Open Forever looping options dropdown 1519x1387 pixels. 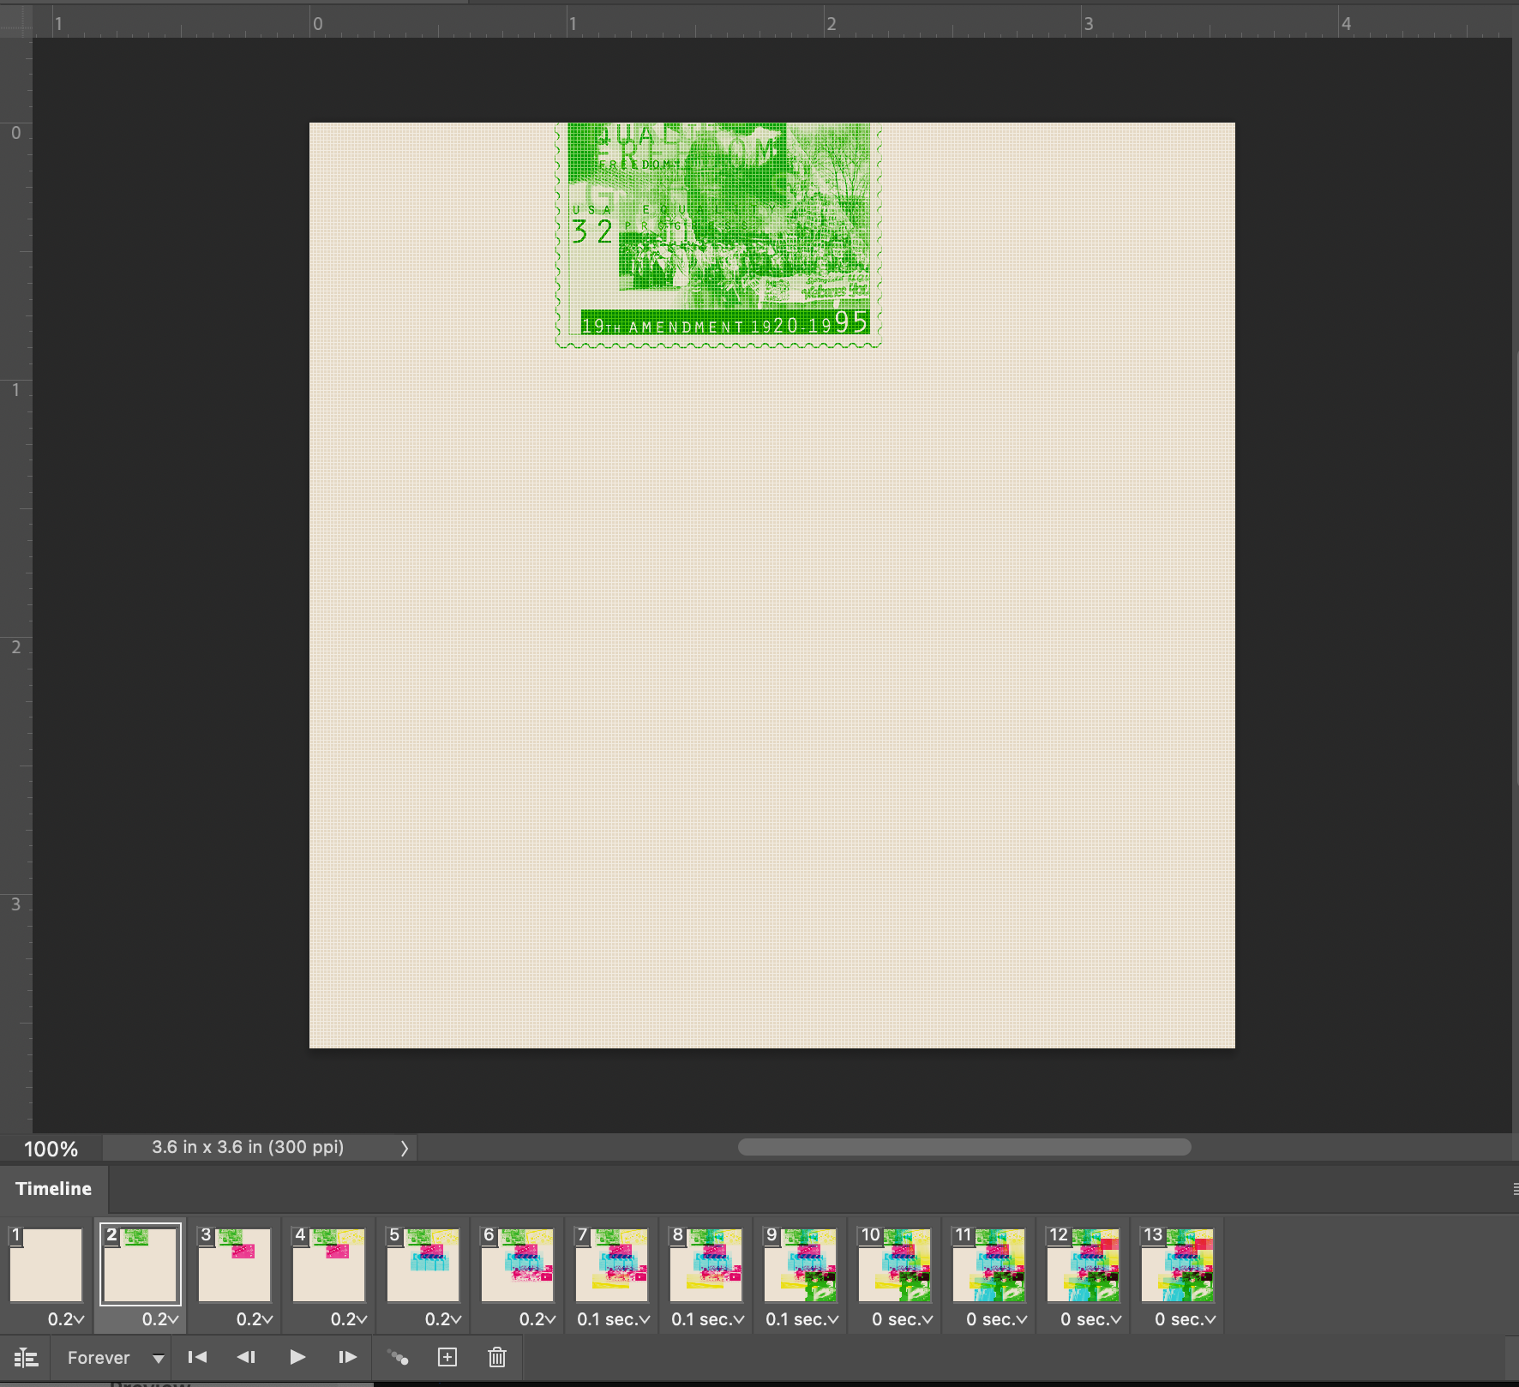point(116,1358)
